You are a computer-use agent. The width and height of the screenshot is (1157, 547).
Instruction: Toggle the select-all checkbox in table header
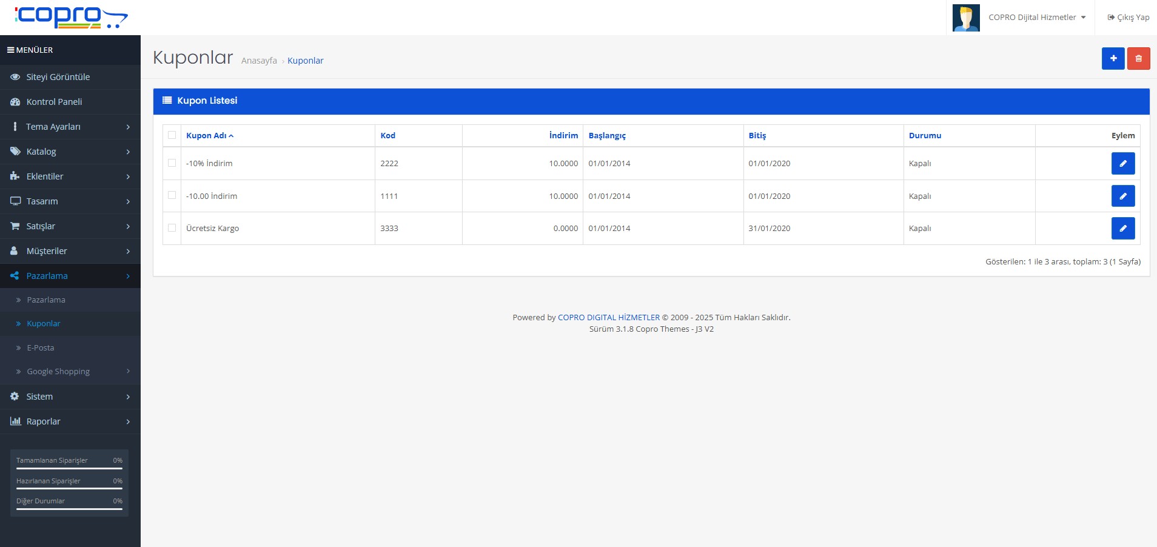tap(172, 135)
